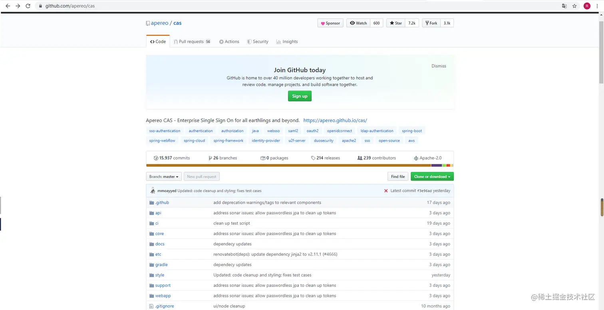Go back using the browser back arrow
The height and width of the screenshot is (310, 604).
point(8,6)
